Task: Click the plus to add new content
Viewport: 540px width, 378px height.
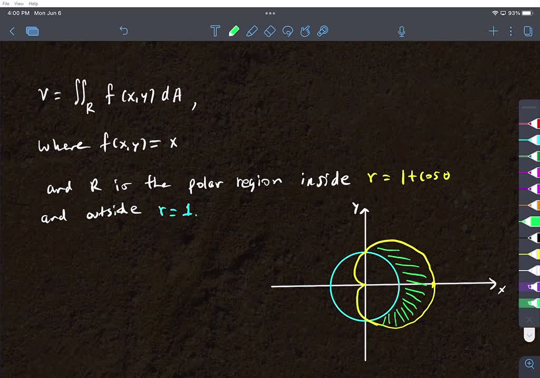Action: pos(493,31)
